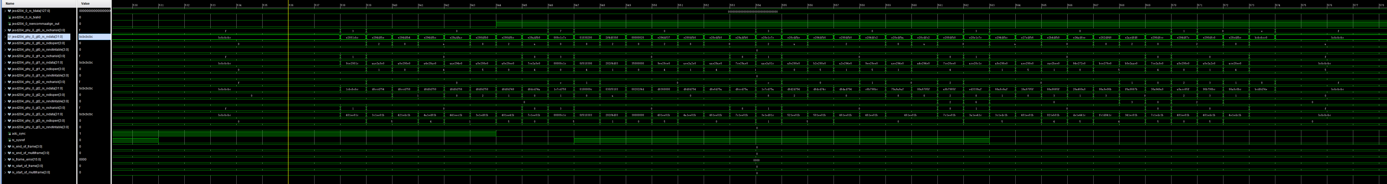Select the bcbcbcbc value of gt0_rx_rxdata

(86, 36)
